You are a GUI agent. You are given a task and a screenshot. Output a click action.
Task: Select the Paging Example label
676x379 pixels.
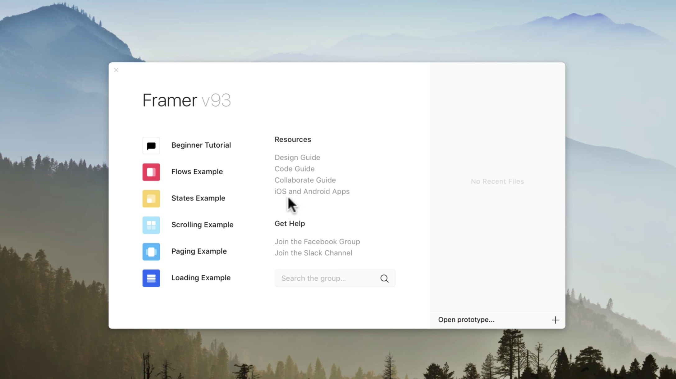(x=199, y=251)
